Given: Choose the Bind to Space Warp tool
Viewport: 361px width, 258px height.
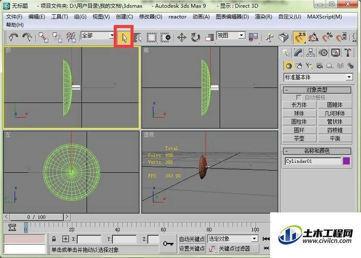Looking at the screenshot, I should pos(71,37).
